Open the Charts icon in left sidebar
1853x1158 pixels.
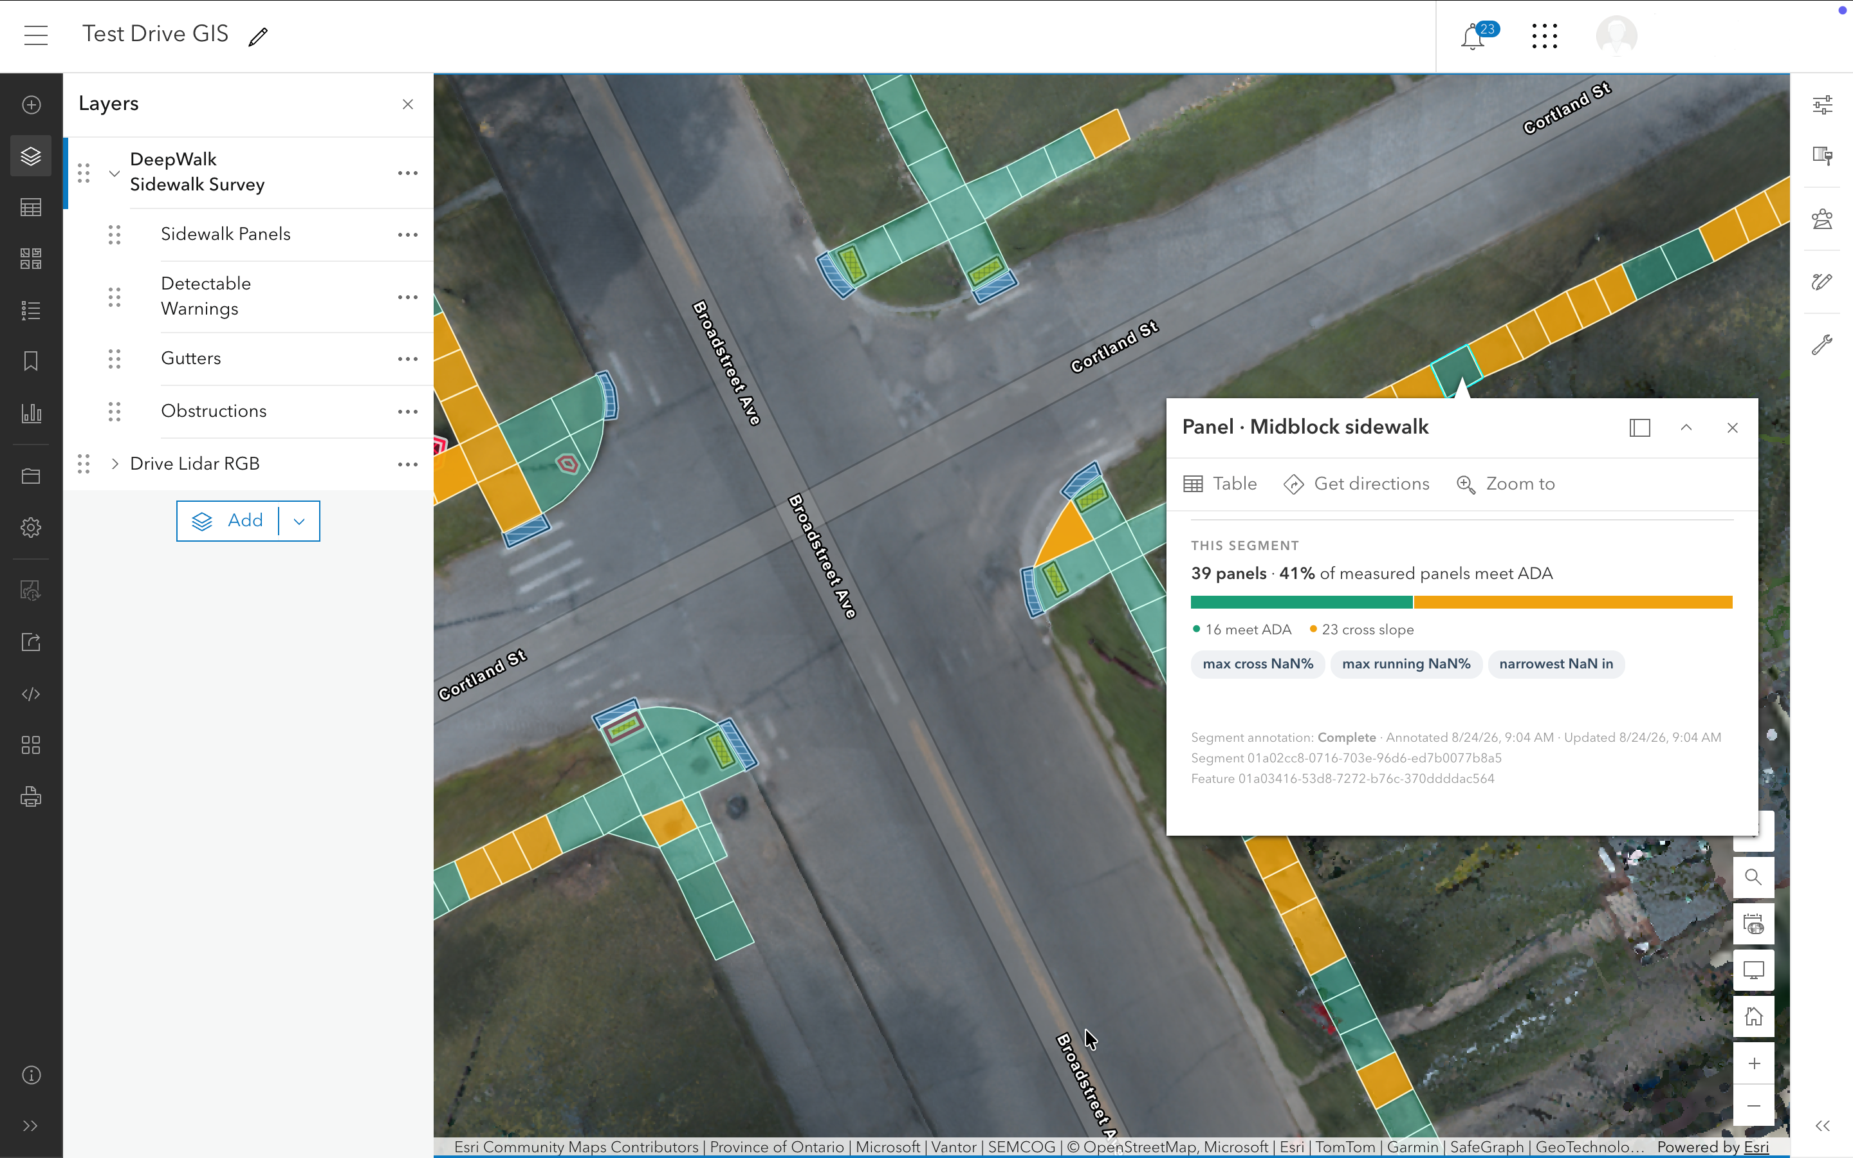(x=32, y=414)
